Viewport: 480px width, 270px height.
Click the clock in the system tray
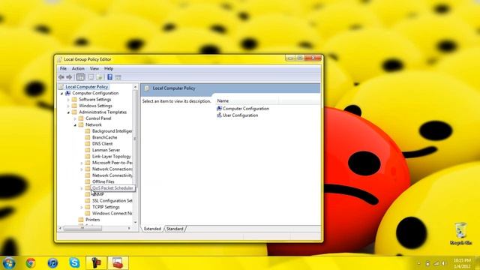462,263
